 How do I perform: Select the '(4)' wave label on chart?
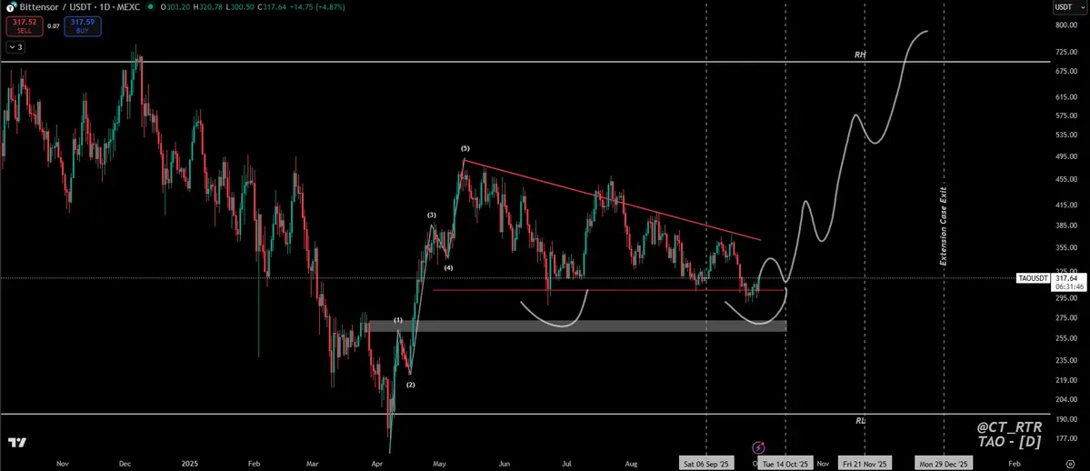coord(449,268)
